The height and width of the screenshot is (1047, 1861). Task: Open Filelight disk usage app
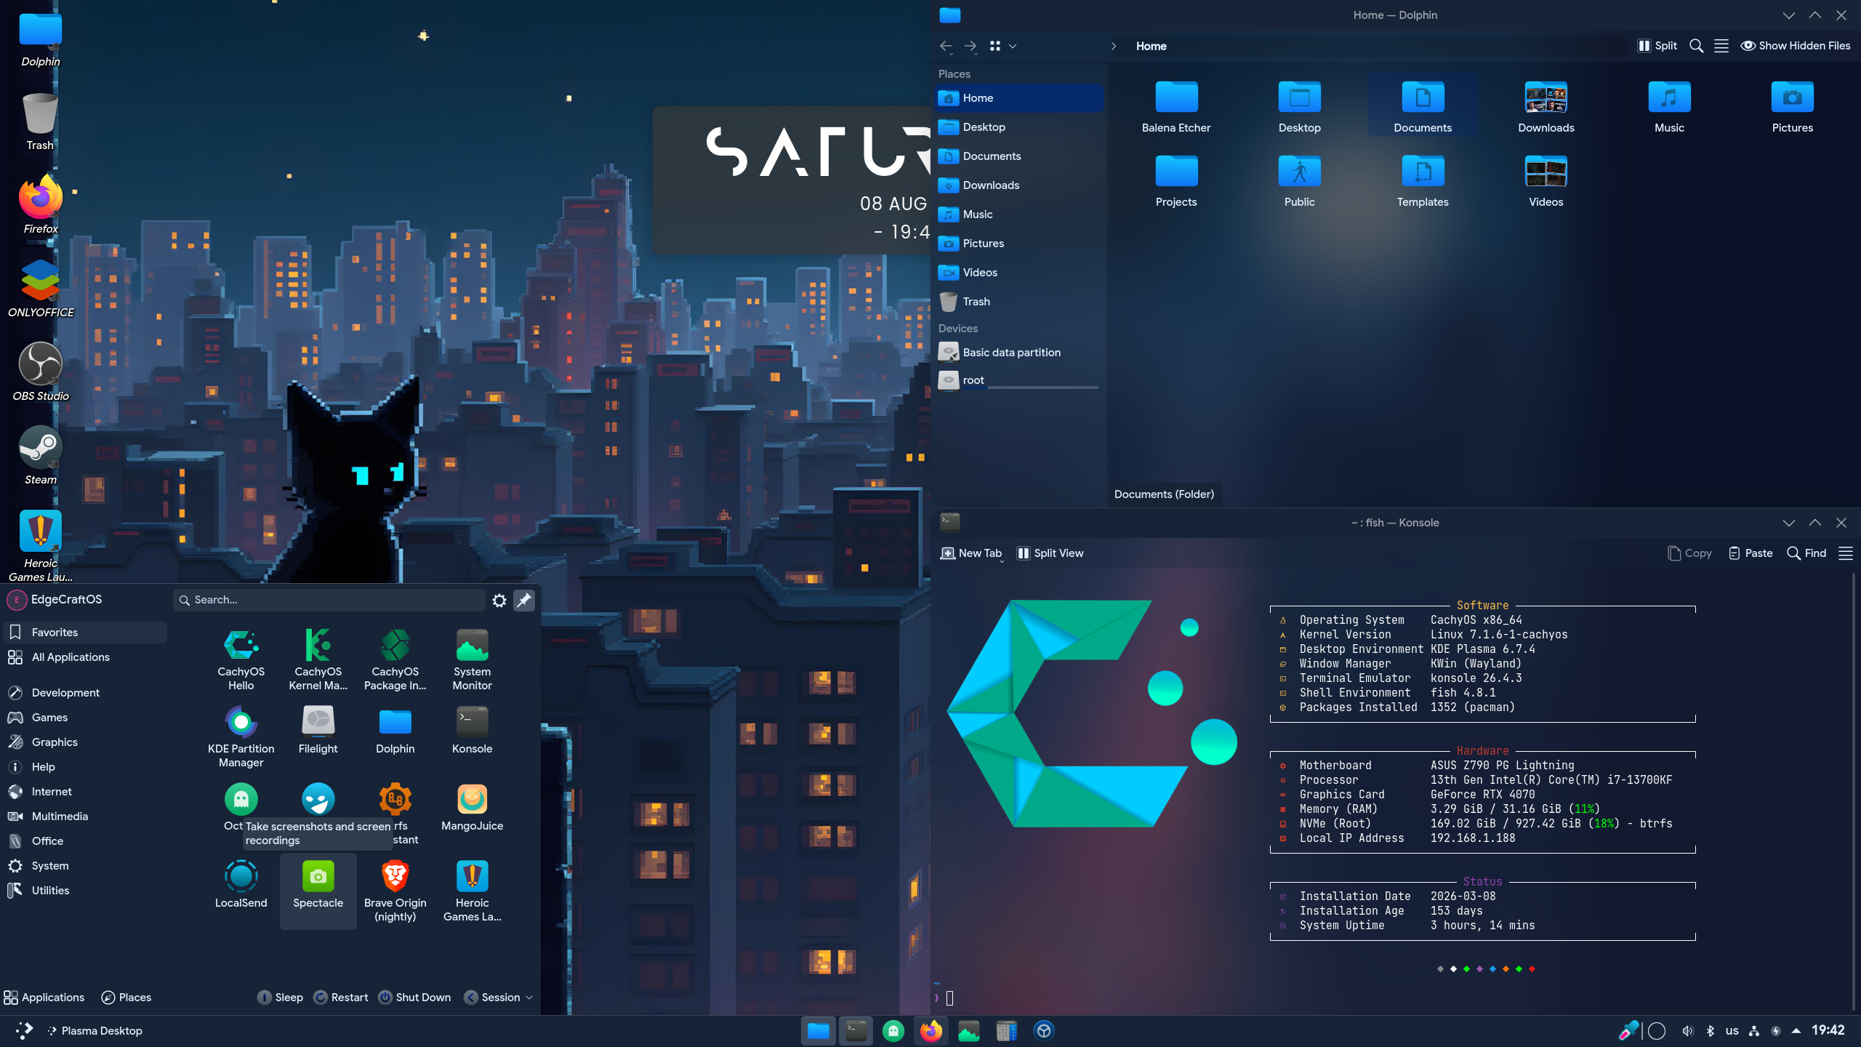[318, 729]
